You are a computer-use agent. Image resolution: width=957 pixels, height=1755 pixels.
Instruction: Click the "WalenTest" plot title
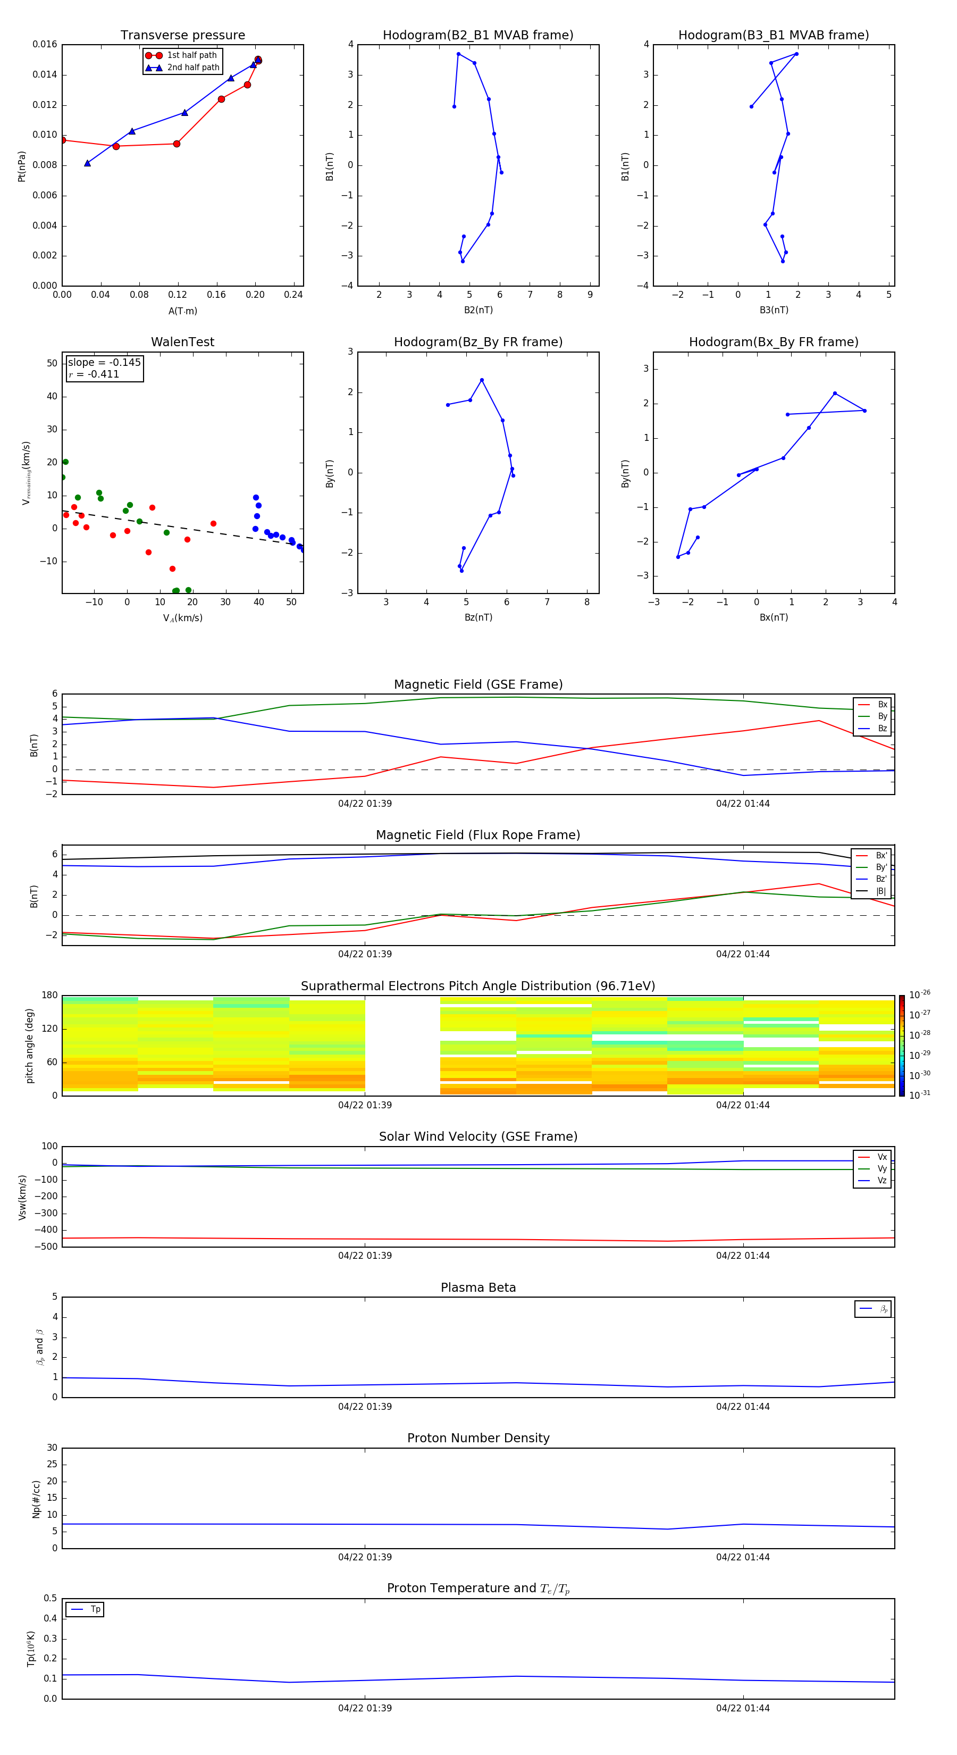(x=182, y=342)
